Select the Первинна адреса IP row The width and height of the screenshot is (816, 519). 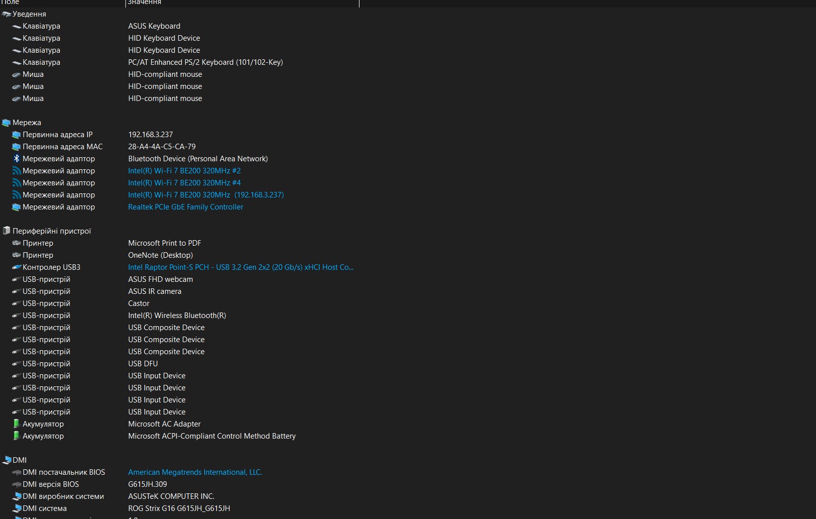(57, 135)
